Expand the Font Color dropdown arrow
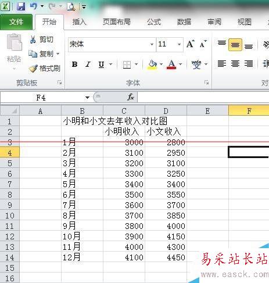This screenshot has width=269, height=283. click(180, 65)
